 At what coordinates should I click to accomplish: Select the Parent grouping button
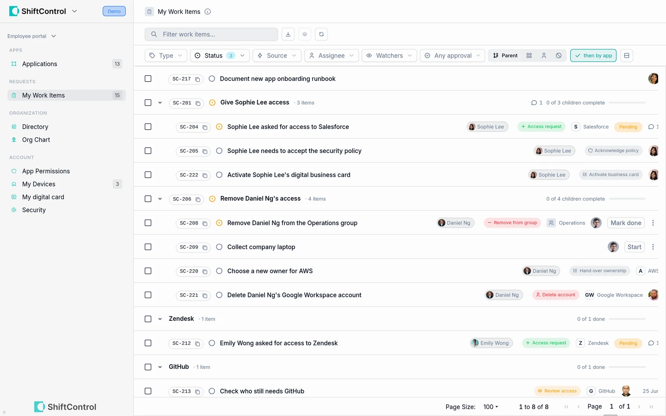point(505,55)
